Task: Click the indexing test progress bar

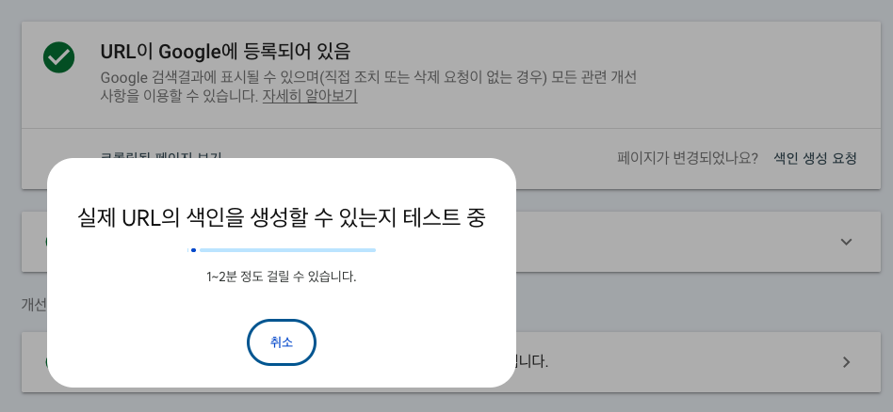Action: 287,250
